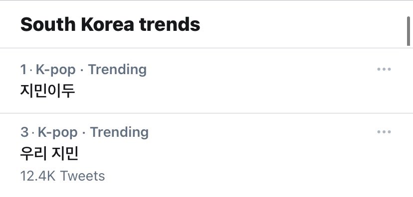Click the rank number 1
This screenshot has height=197, width=413.
[x=23, y=70]
